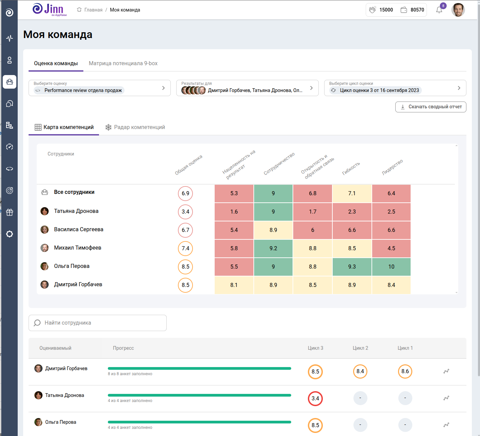The image size is (480, 436).
Task: Open the pulse activity sidebar icon
Action: pos(10,38)
